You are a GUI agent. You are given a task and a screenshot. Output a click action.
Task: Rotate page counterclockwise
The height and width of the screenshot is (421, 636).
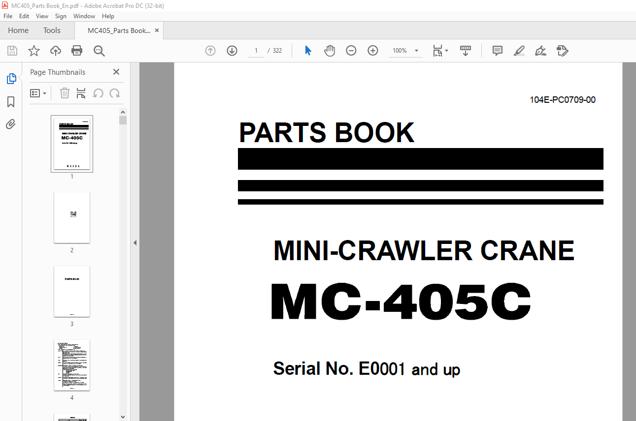point(98,93)
